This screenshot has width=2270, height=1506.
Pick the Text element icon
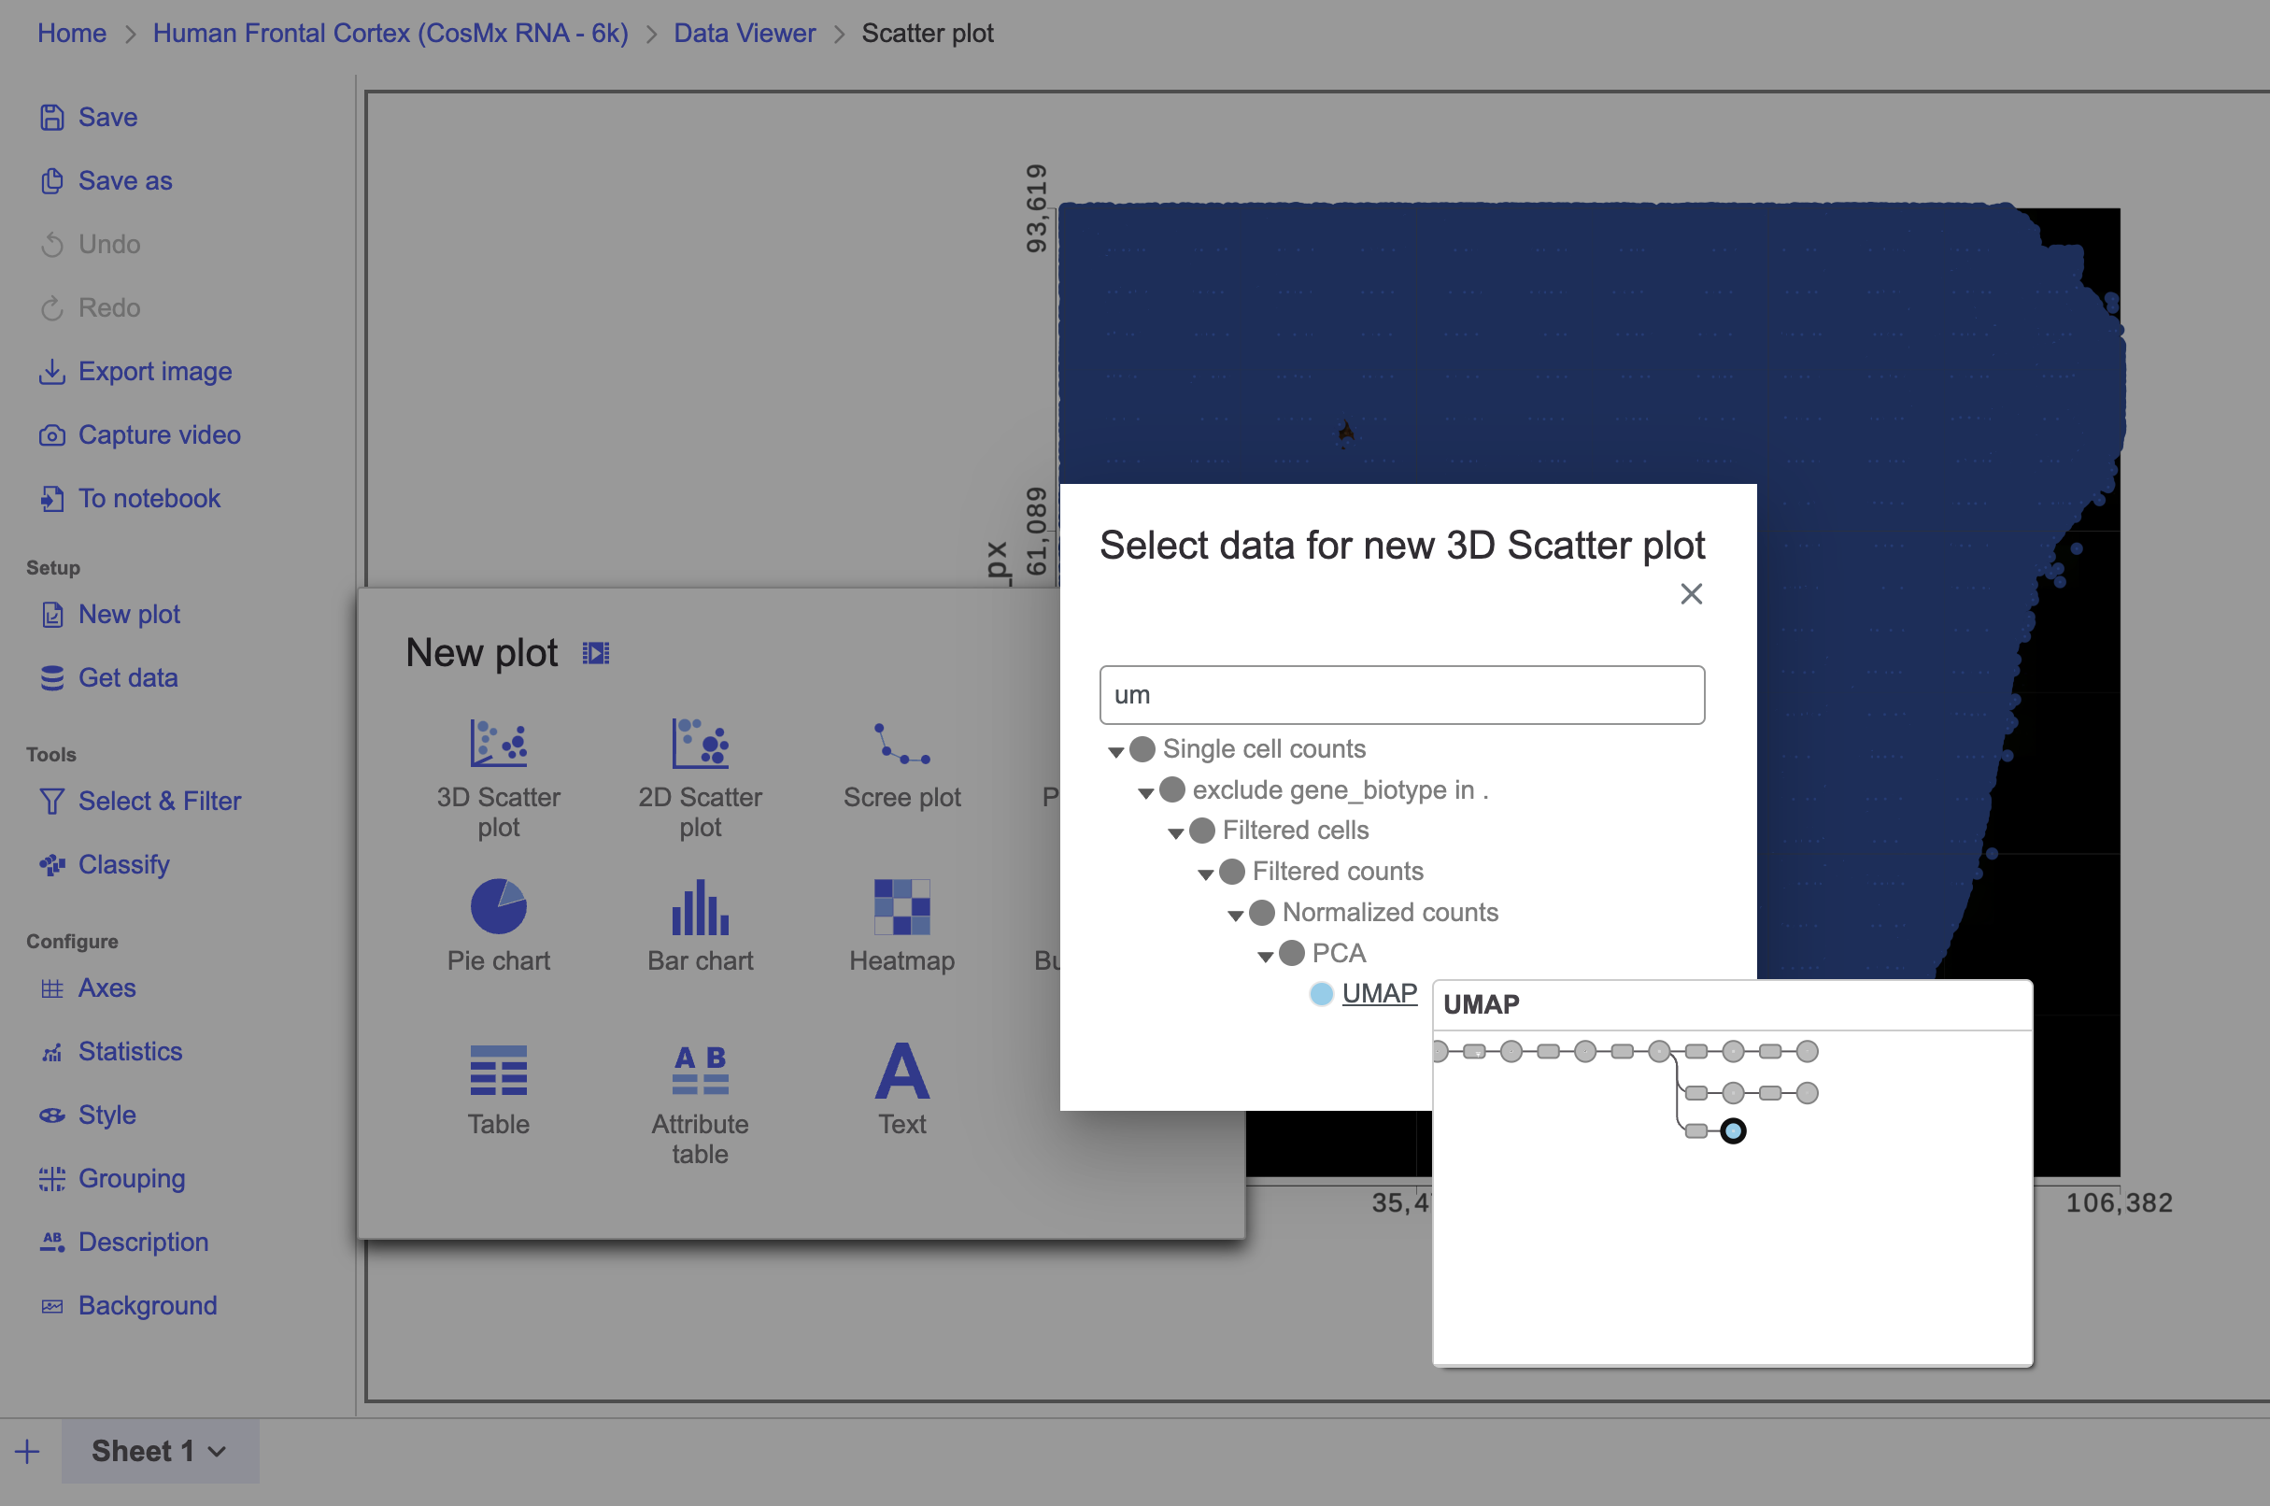pos(901,1070)
